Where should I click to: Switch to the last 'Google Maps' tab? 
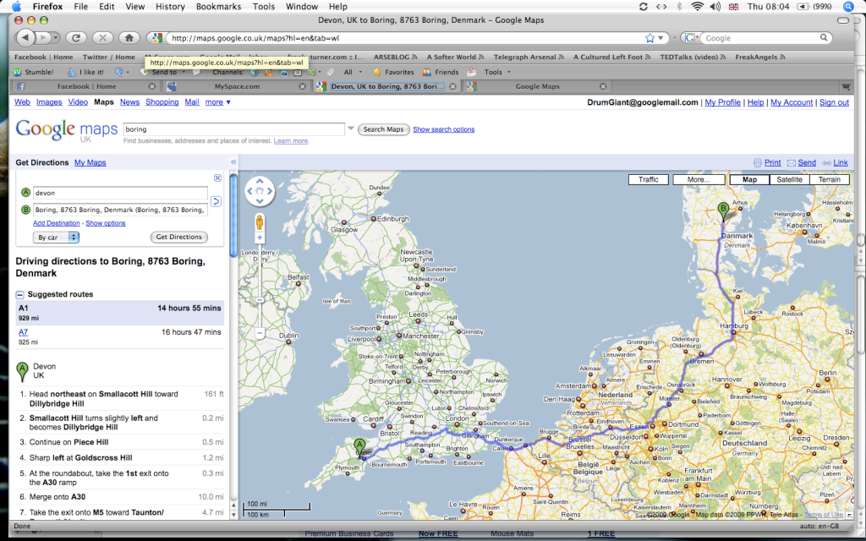(x=537, y=87)
